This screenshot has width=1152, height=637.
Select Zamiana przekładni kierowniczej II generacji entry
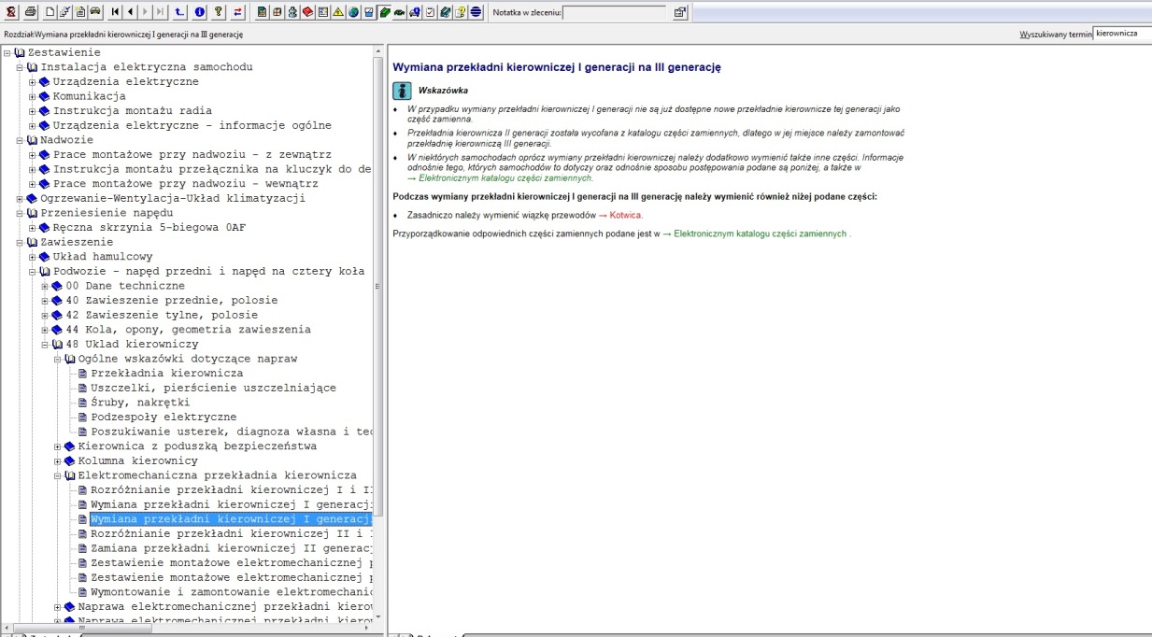pos(232,548)
